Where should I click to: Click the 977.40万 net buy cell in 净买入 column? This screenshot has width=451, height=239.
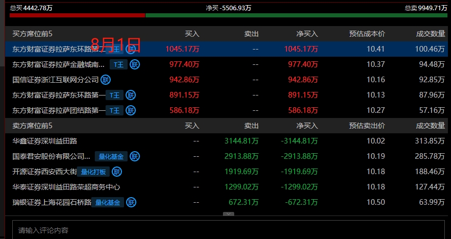(x=303, y=64)
